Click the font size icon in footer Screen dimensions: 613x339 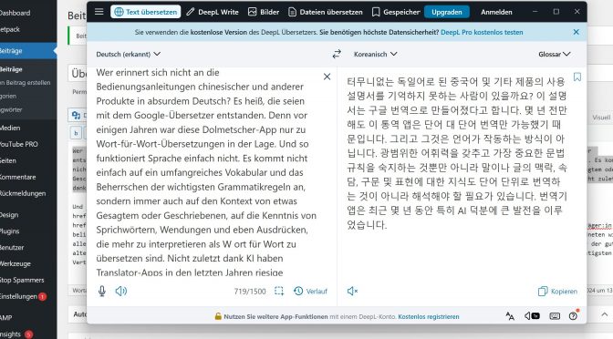tap(510, 316)
